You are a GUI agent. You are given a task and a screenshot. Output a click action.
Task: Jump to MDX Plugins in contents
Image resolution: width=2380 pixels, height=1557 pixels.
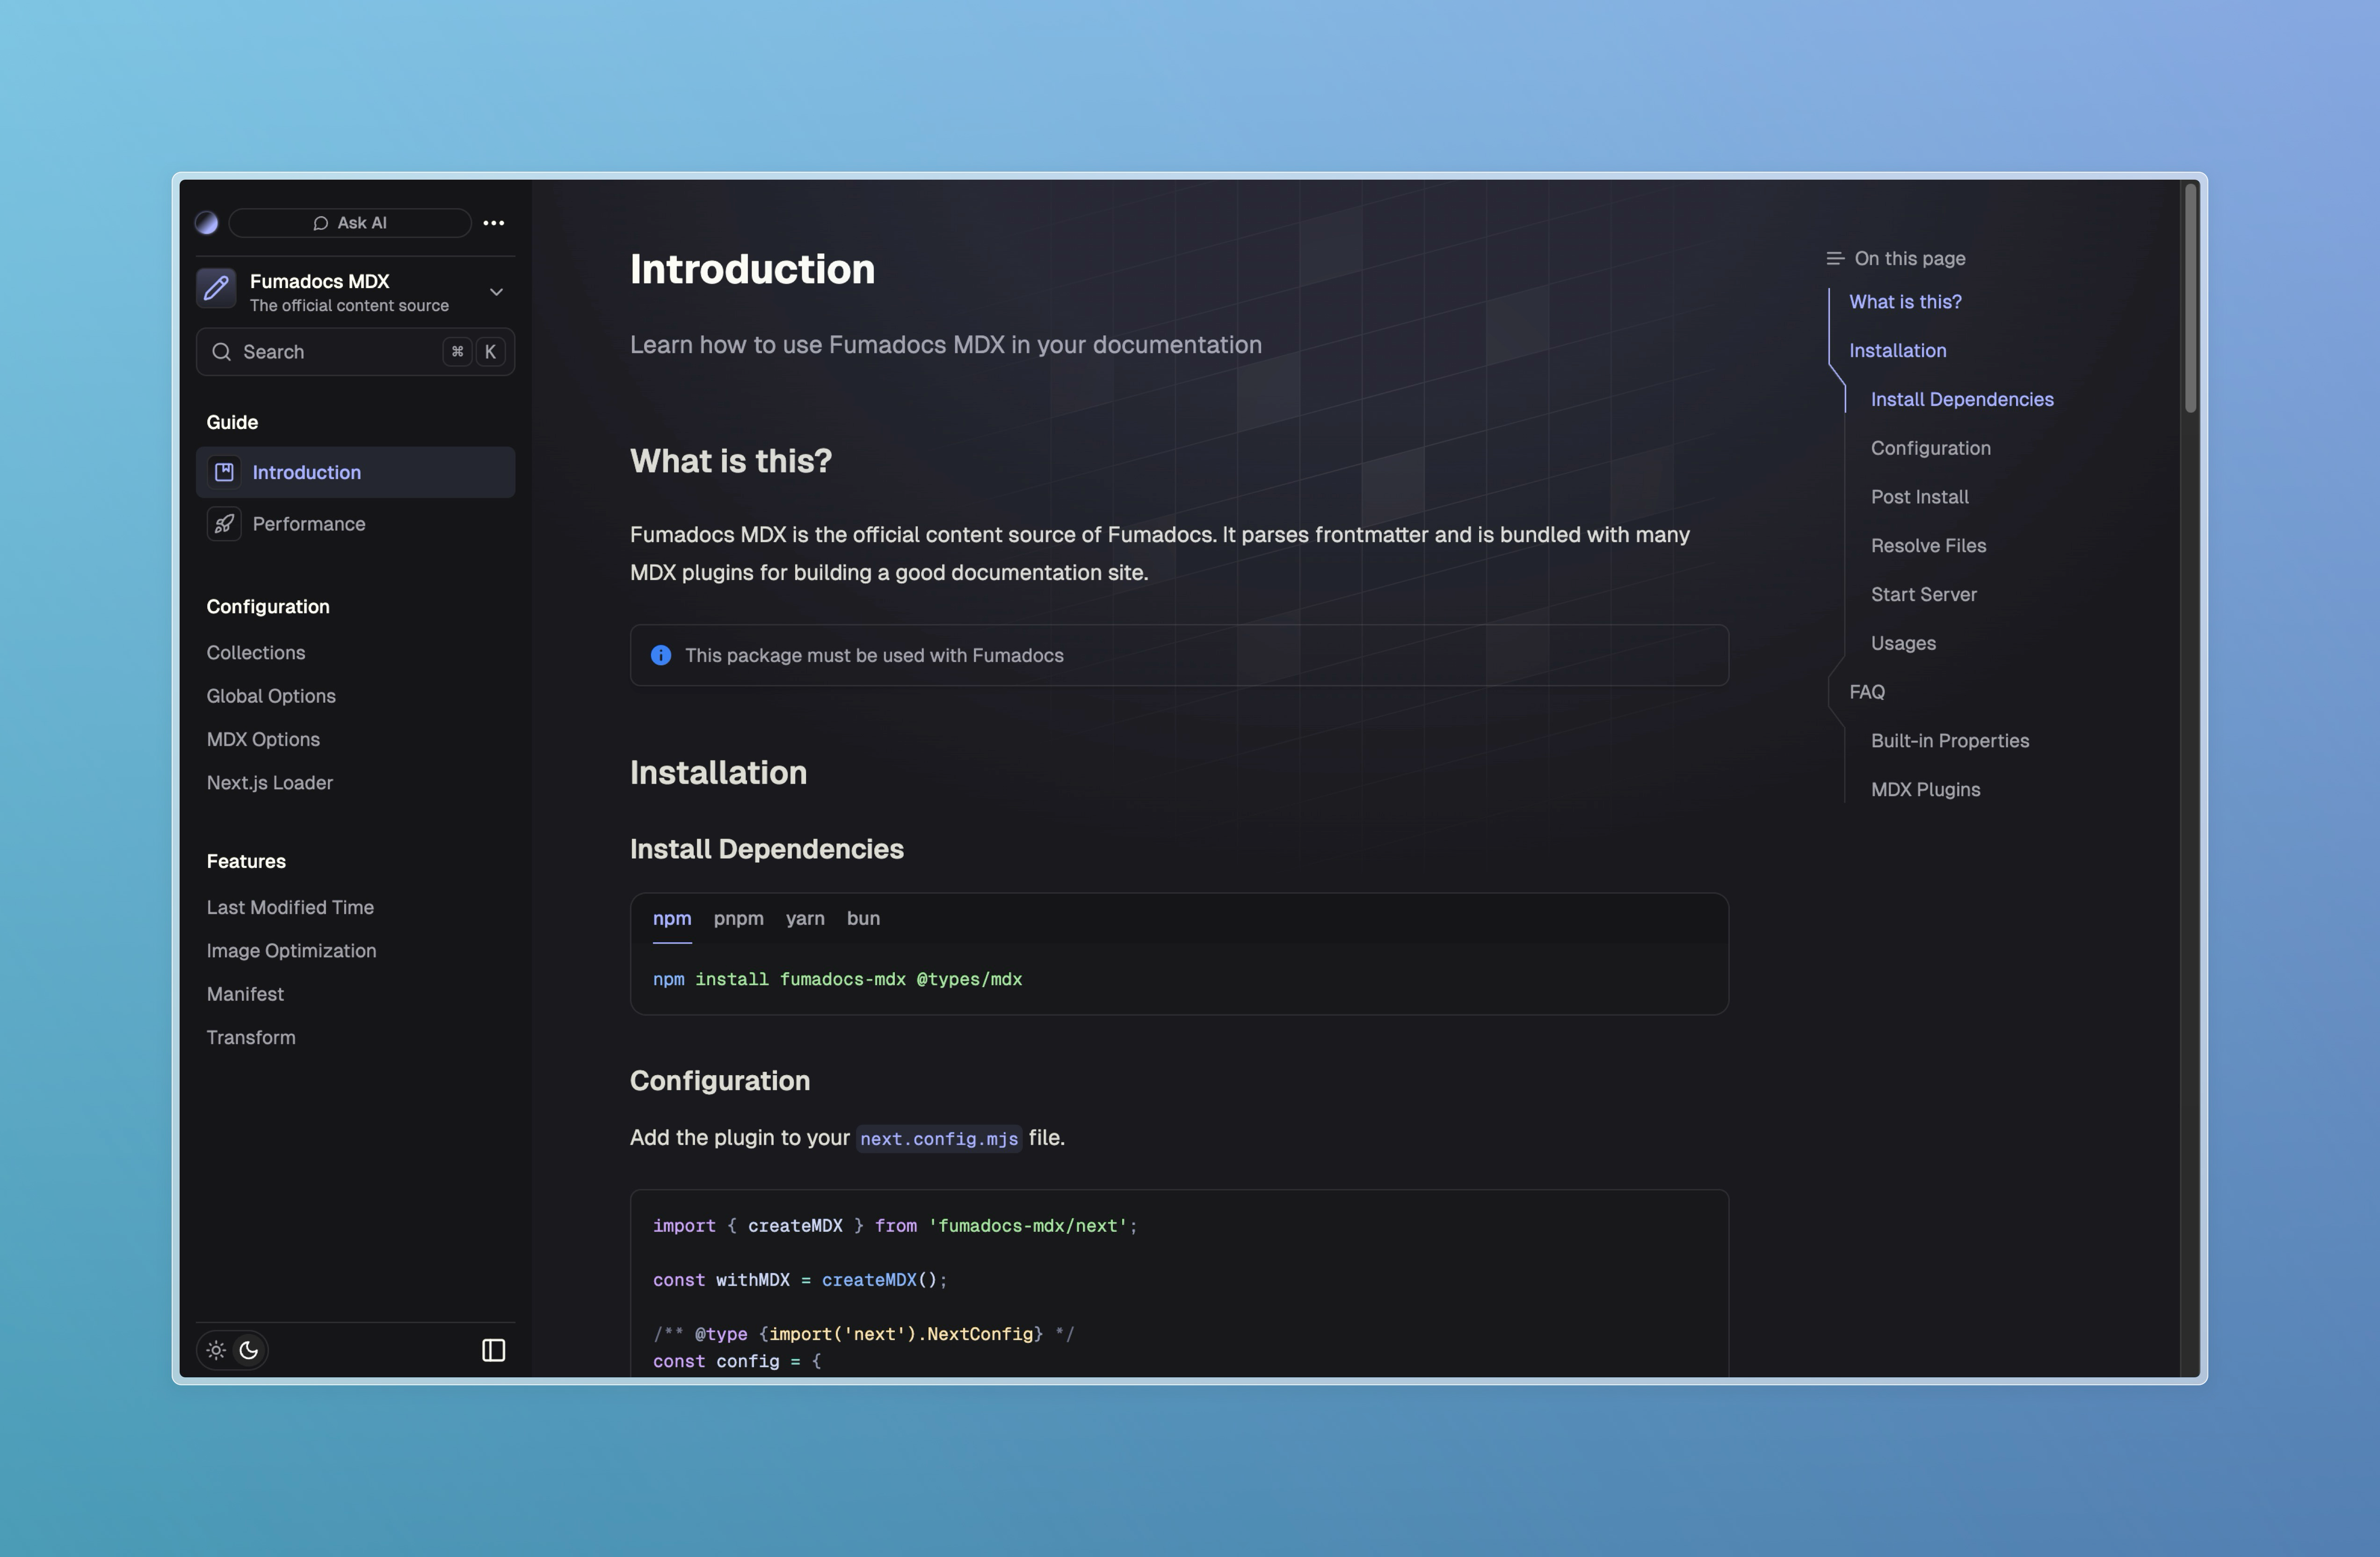pos(1925,790)
